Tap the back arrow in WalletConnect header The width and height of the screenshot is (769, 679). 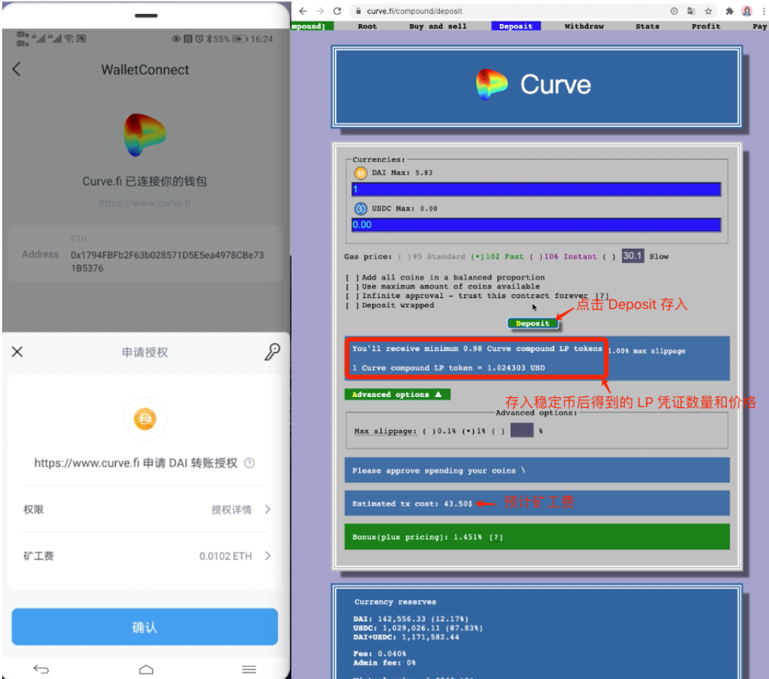pyautogui.click(x=17, y=69)
